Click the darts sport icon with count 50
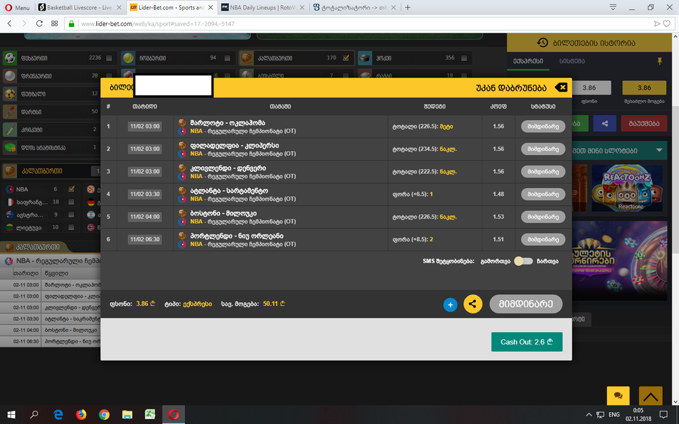Viewport: 679px width, 424px height. [10, 111]
